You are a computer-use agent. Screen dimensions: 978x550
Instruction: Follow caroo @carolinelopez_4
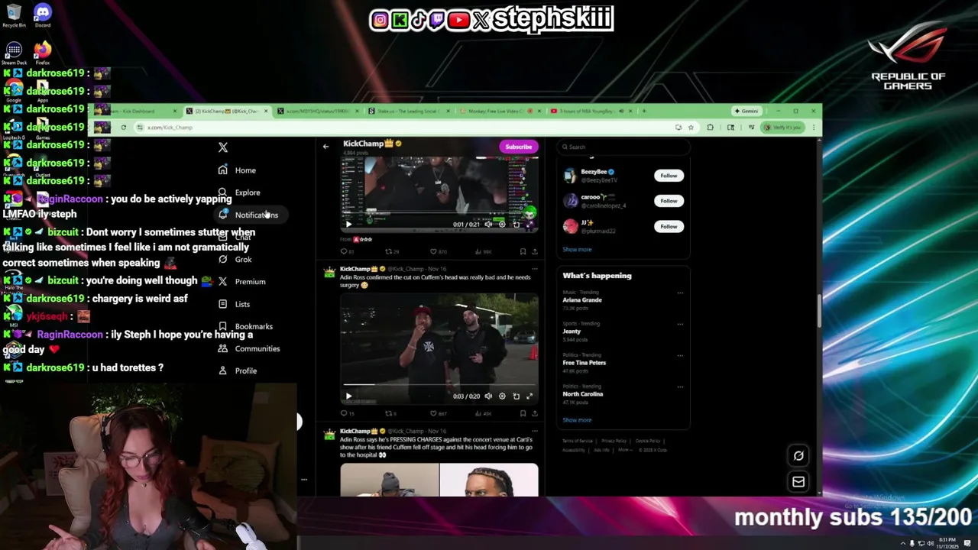tap(669, 201)
